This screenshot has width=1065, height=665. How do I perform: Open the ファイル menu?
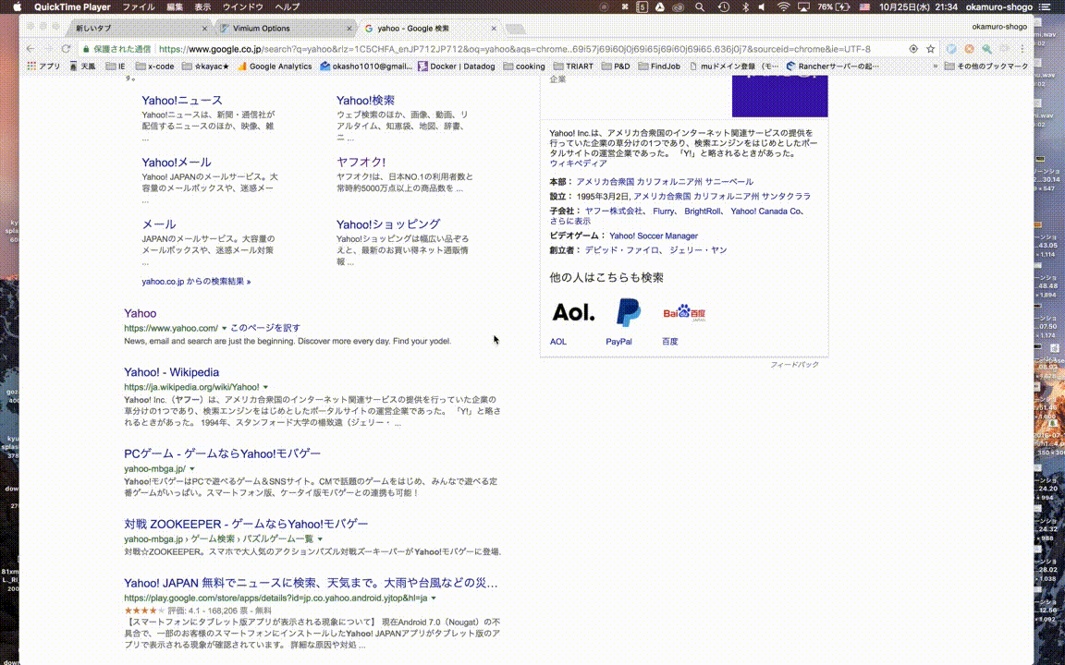[139, 6]
